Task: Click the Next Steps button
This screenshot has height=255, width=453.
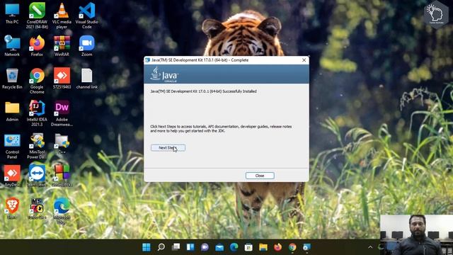Action: pos(168,148)
